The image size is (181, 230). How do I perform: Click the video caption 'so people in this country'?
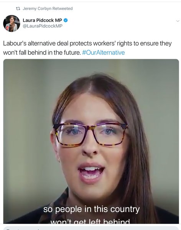tap(91, 209)
